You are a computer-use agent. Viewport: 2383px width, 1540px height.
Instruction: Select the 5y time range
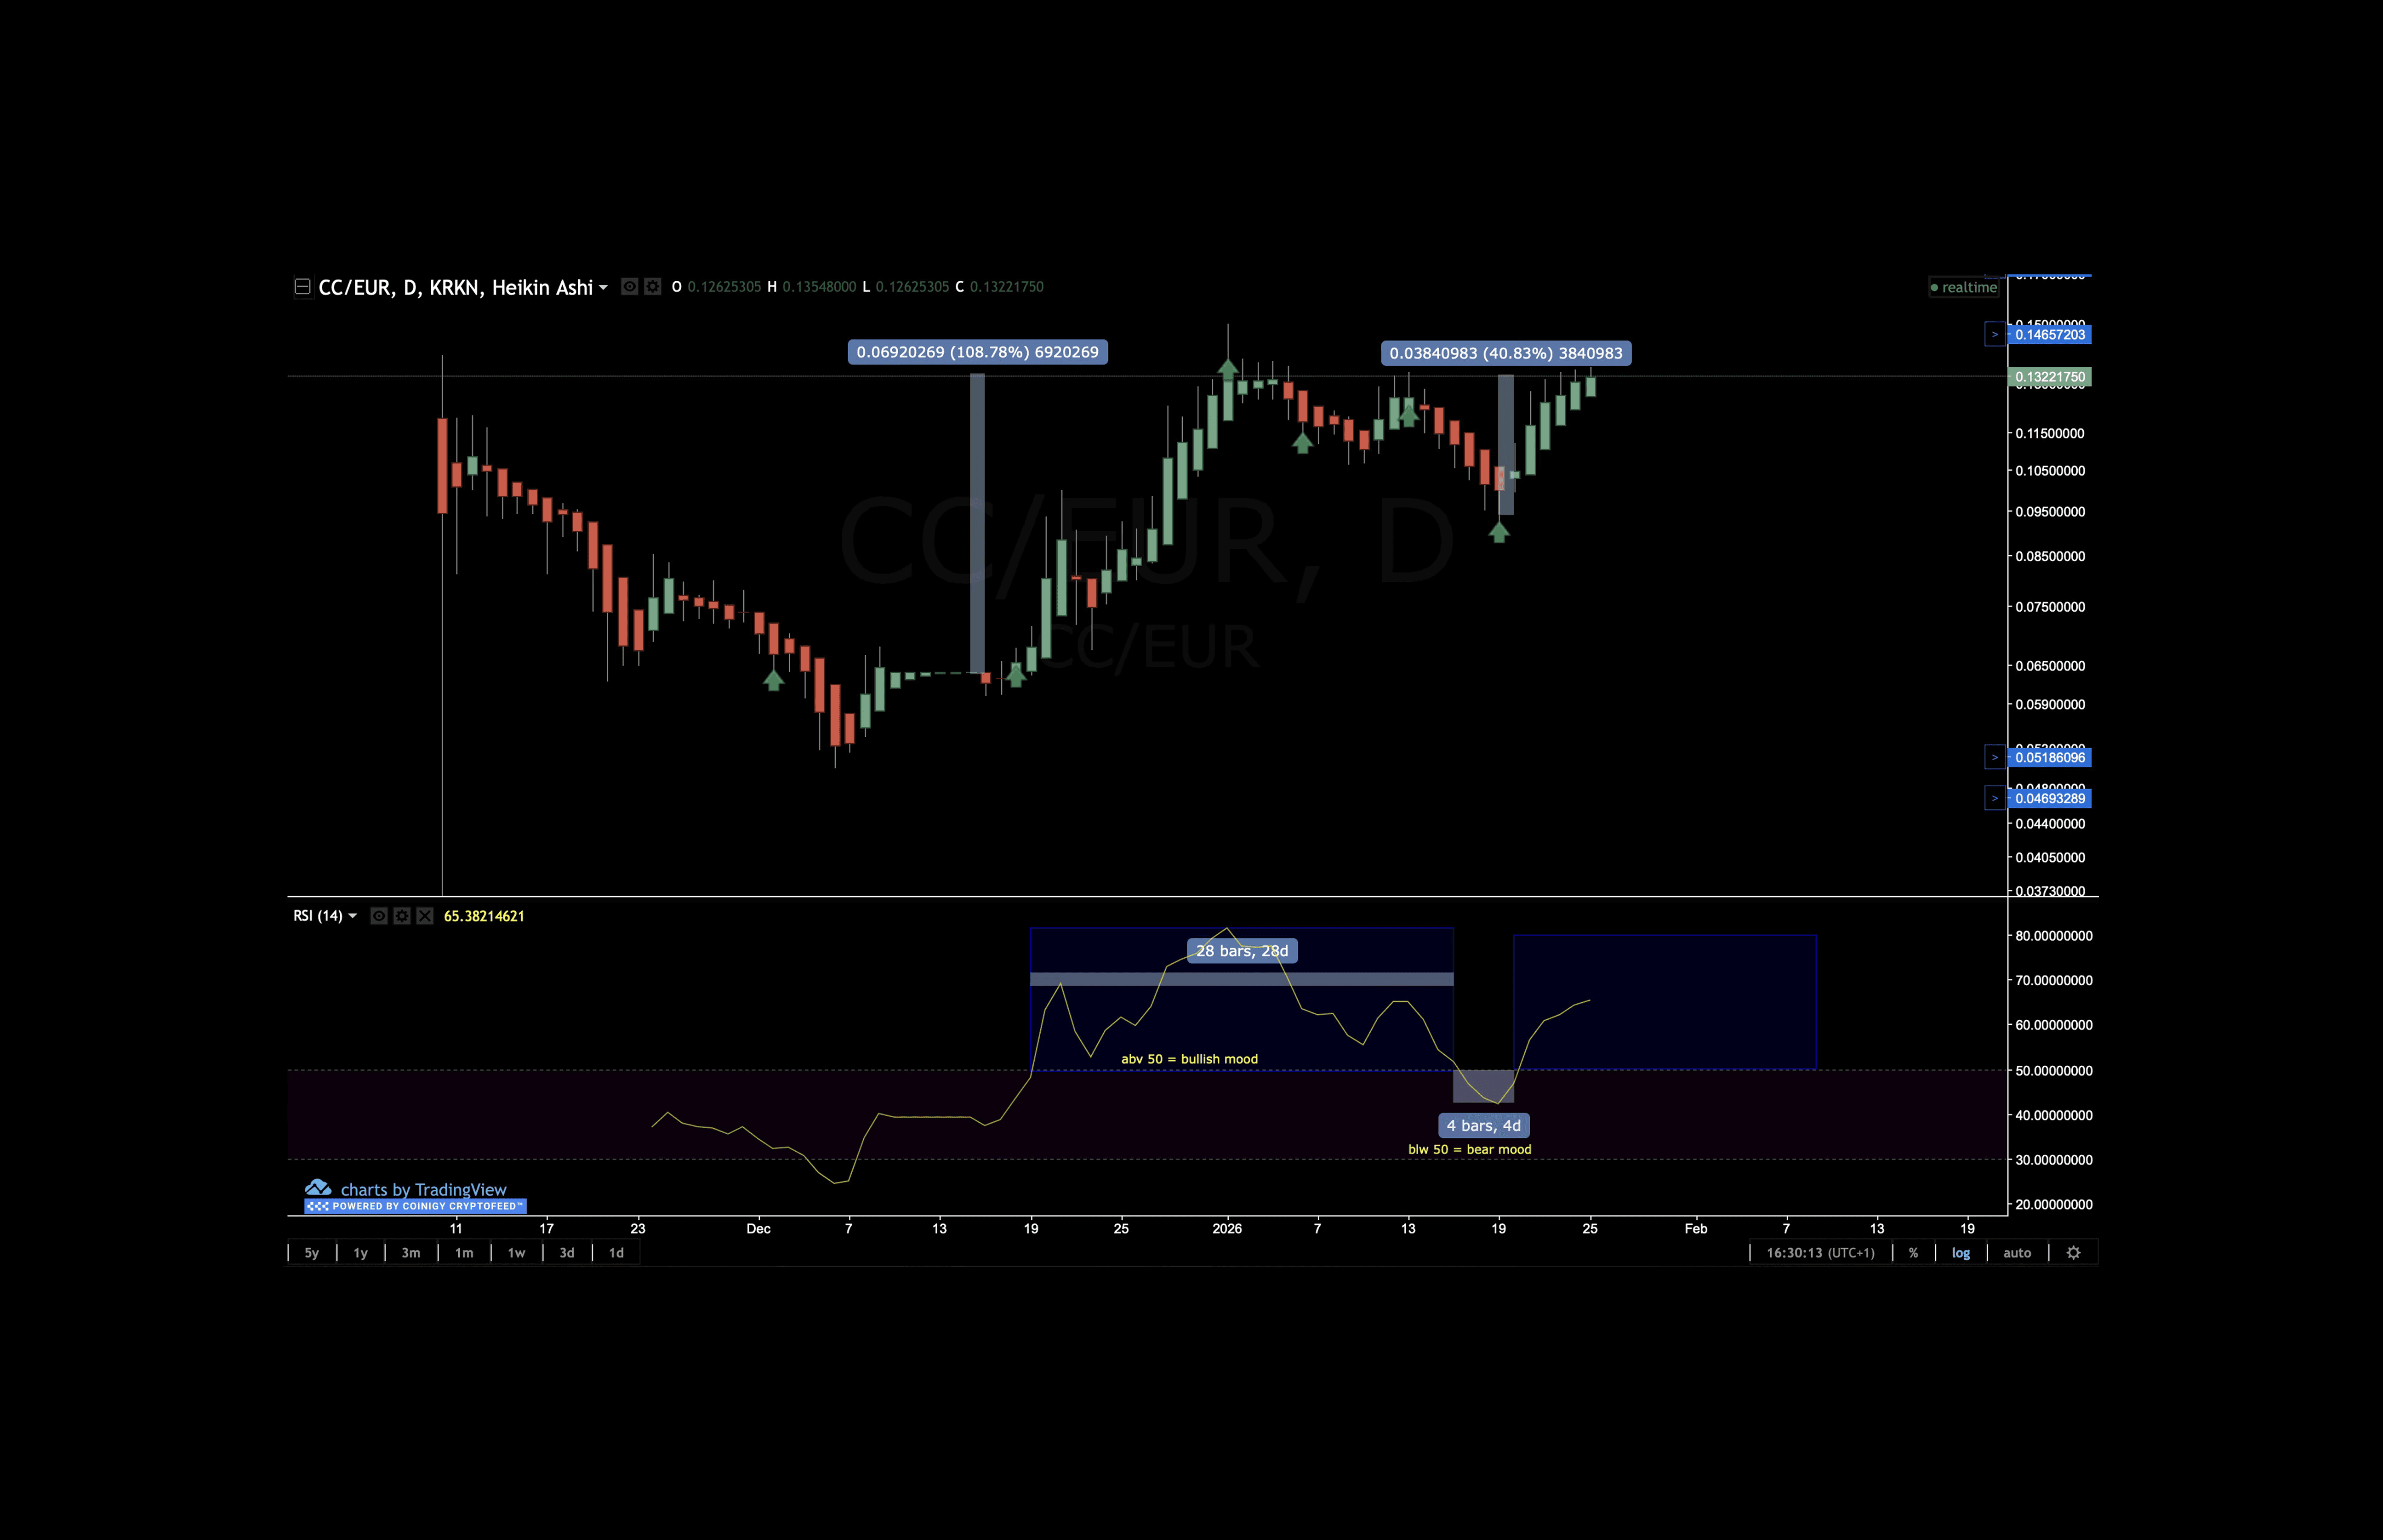[x=312, y=1253]
